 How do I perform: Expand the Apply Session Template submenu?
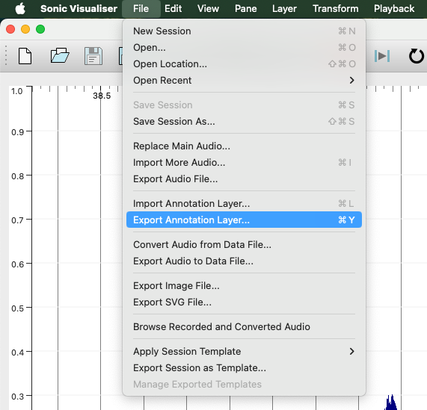pos(244,352)
